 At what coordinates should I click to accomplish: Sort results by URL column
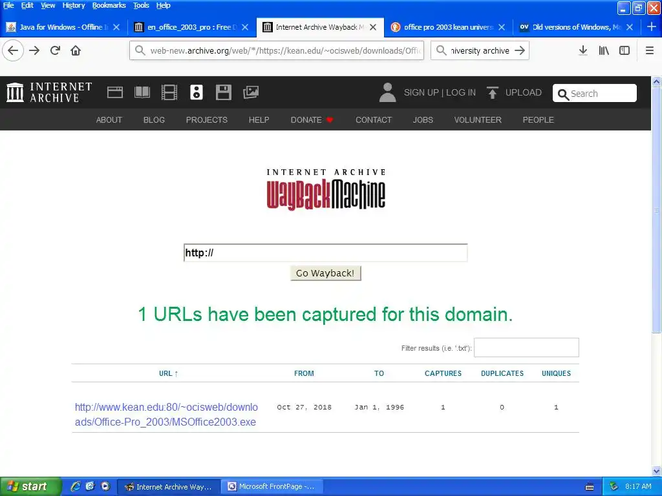pyautogui.click(x=169, y=373)
